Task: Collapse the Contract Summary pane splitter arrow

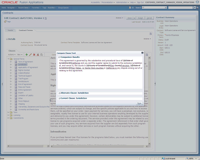Action: pyautogui.click(x=155, y=83)
